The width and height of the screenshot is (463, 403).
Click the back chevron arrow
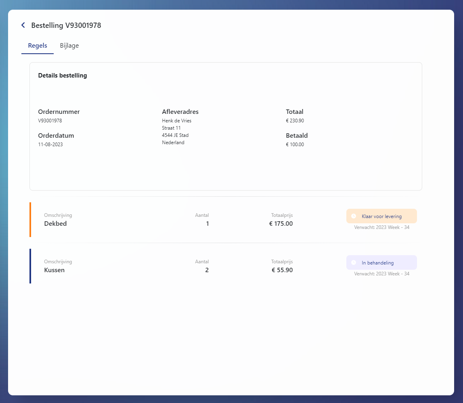(23, 25)
